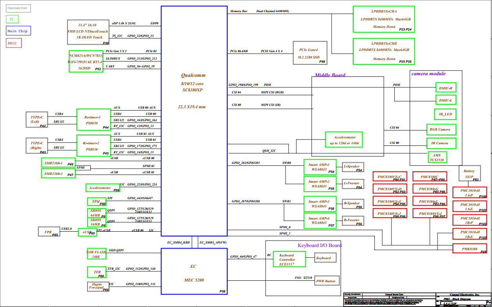Select the PMC1010-H 1A-P block
This screenshot has height=307, width=492.
tap(470, 193)
